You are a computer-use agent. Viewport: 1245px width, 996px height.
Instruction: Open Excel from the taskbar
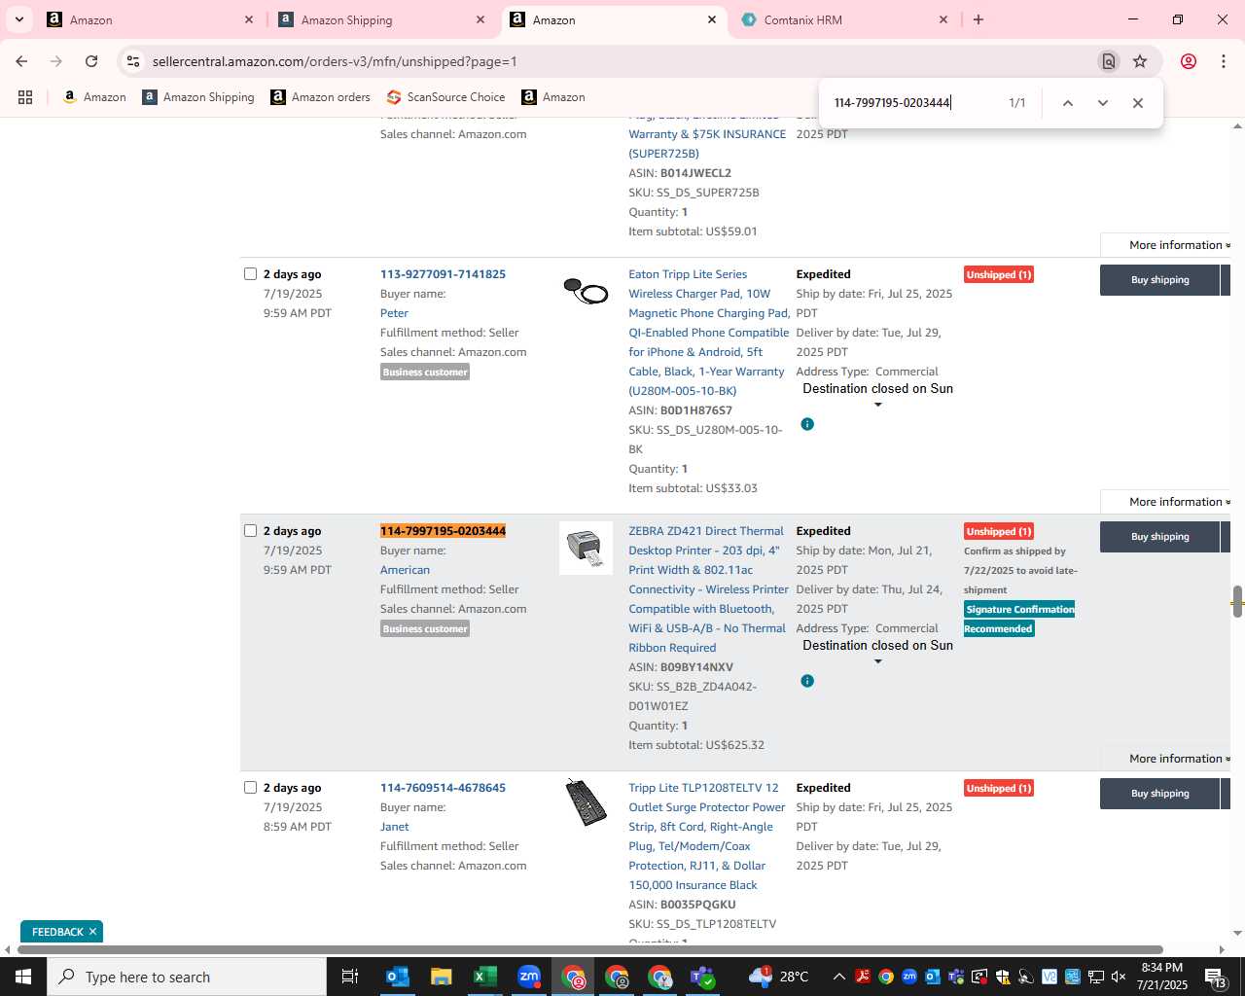tap(484, 977)
